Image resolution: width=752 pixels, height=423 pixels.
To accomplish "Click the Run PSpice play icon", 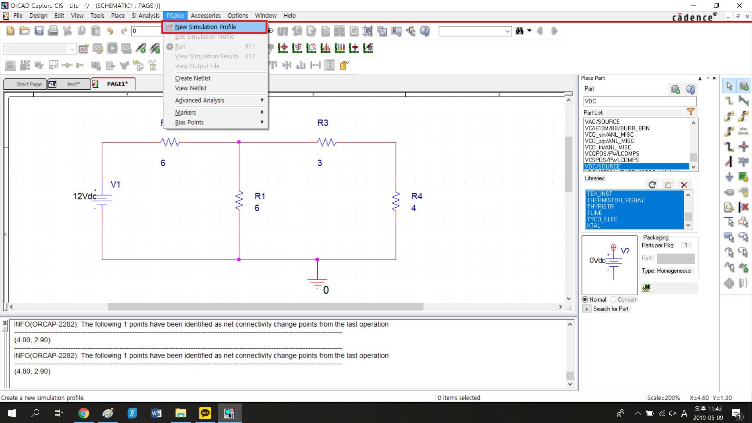I will coord(112,49).
